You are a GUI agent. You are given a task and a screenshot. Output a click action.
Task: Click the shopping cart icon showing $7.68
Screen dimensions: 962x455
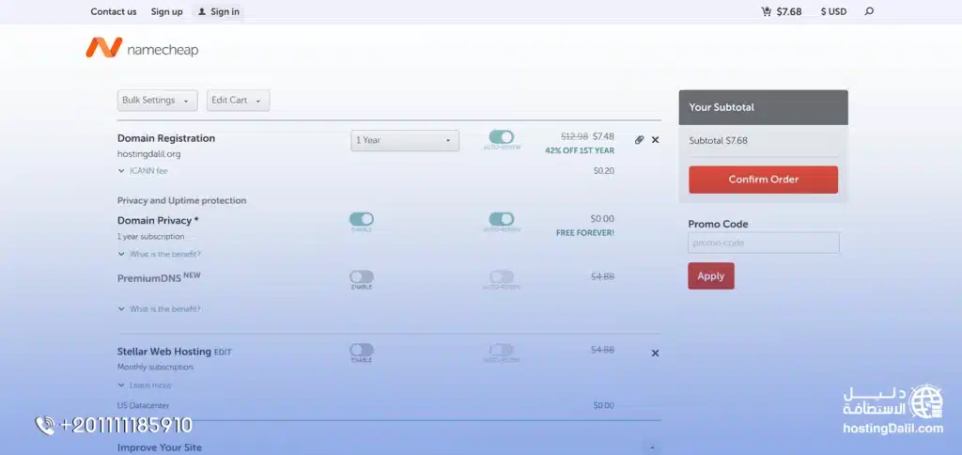[x=767, y=11]
